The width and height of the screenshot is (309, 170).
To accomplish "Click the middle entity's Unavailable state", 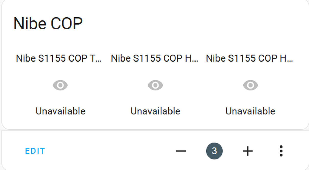I will pyautogui.click(x=155, y=111).
